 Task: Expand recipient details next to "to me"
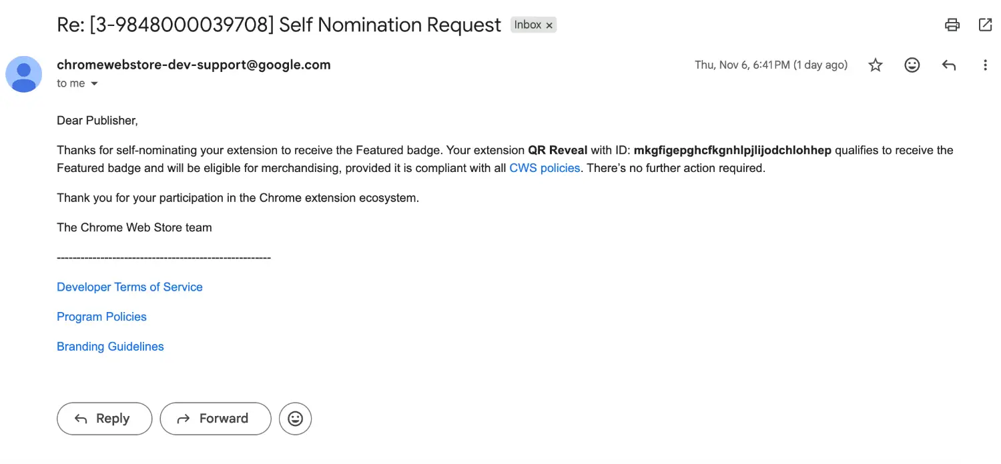(94, 84)
